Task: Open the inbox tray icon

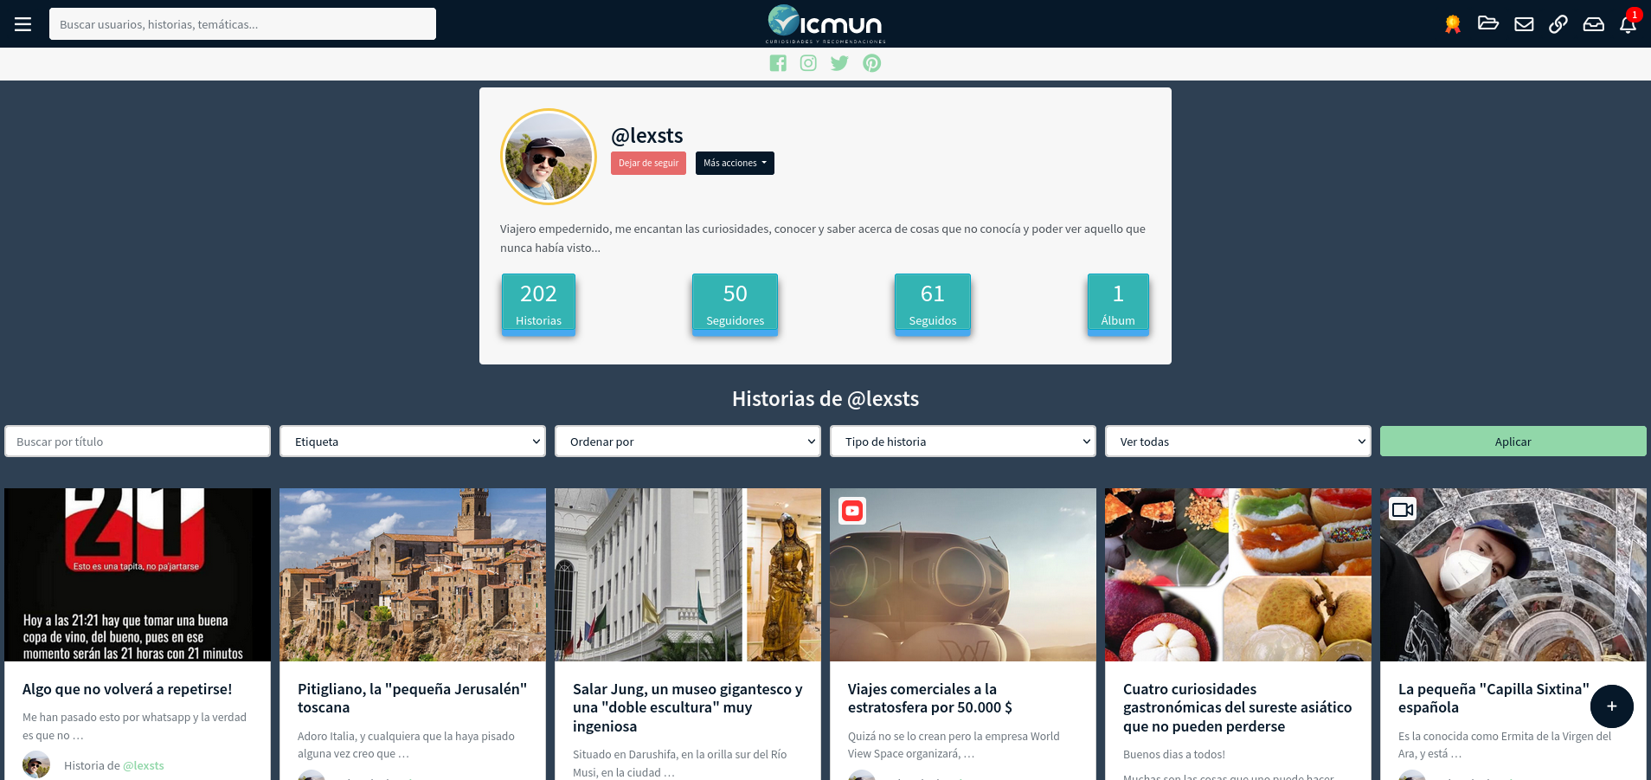Action: [1594, 24]
